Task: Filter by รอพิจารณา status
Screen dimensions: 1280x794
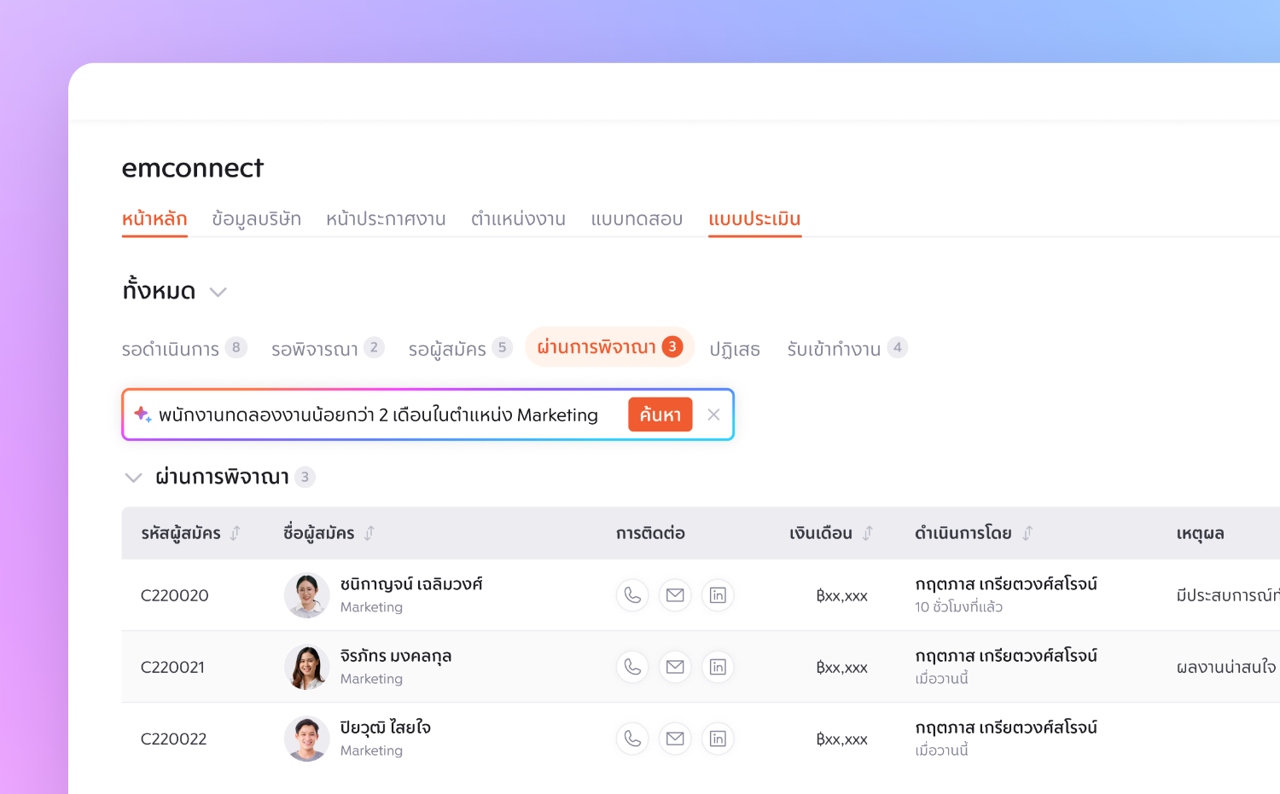Action: point(328,349)
